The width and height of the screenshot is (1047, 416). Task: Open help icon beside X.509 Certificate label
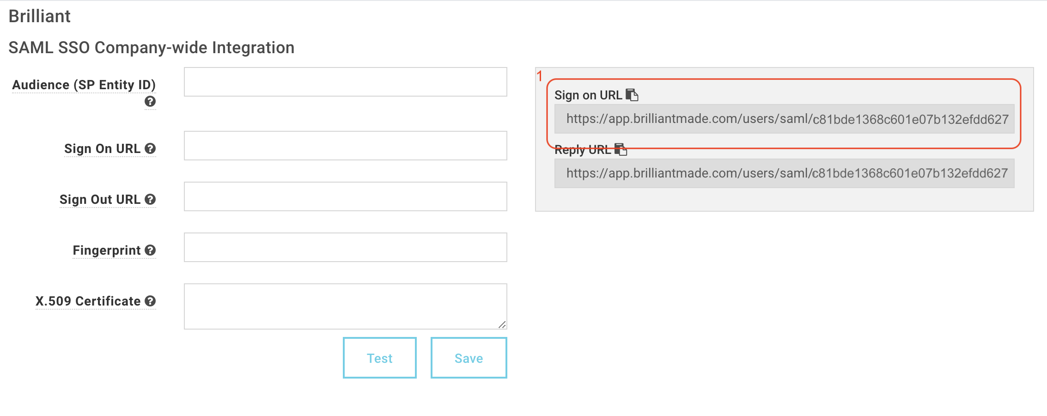point(150,301)
